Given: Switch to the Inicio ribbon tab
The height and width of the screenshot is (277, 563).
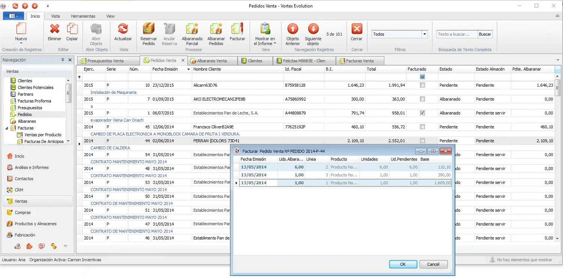Looking at the screenshot, I should pyautogui.click(x=35, y=16).
